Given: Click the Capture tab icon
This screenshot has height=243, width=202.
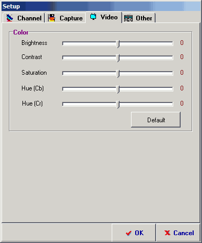Looking at the screenshot, I should (52, 18).
